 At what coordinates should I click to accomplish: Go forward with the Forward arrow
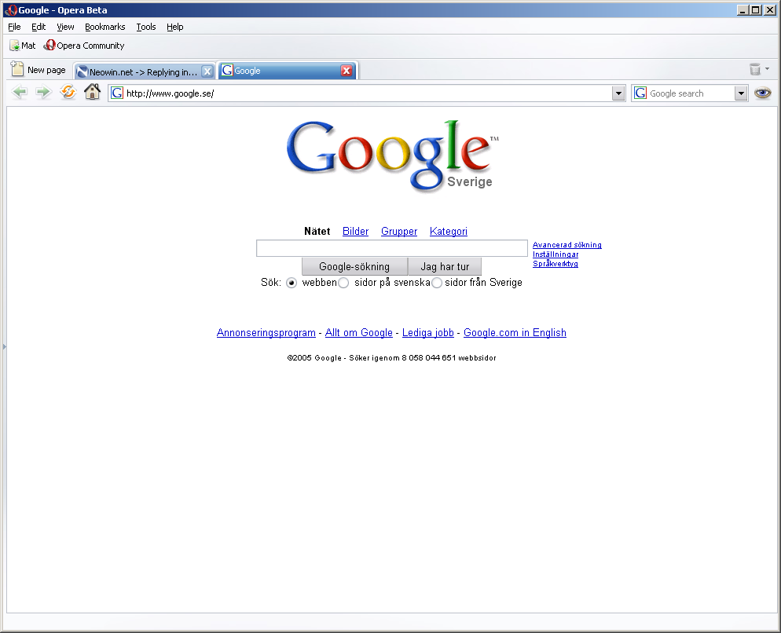tap(43, 92)
